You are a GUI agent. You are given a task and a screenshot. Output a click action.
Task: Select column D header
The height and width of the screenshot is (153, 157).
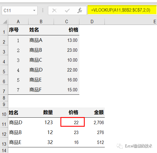(92, 21)
